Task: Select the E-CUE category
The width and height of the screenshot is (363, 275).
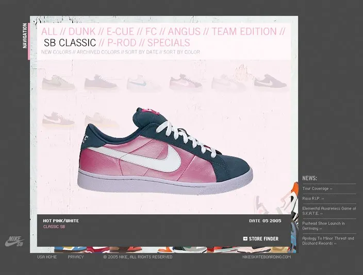Action: 120,31
